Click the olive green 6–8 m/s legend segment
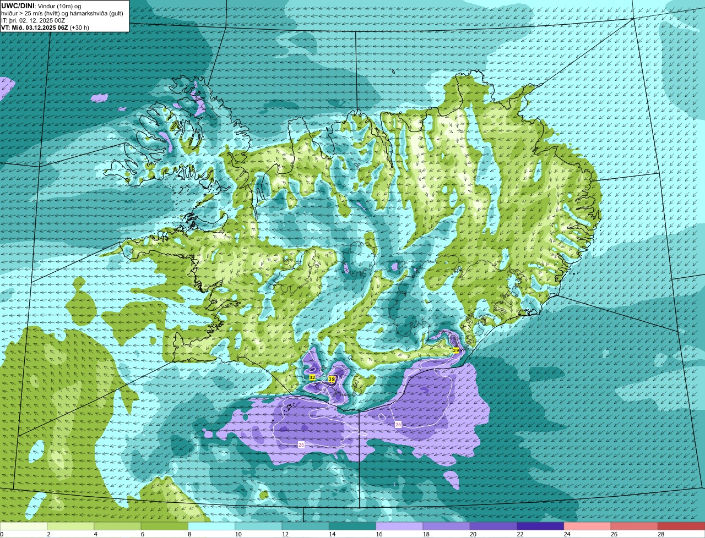 tap(165, 526)
